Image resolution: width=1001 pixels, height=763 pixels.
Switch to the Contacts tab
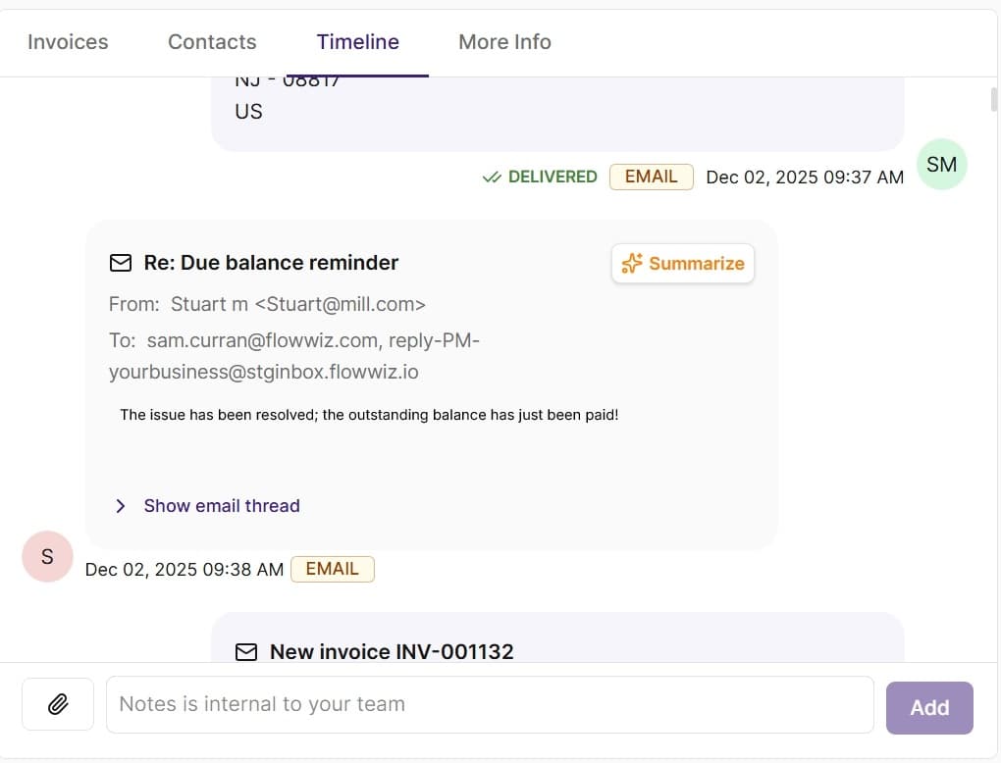tap(212, 42)
